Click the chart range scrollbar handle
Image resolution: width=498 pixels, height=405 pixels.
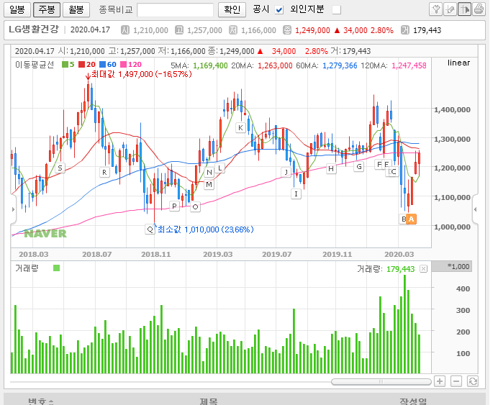click(381, 381)
